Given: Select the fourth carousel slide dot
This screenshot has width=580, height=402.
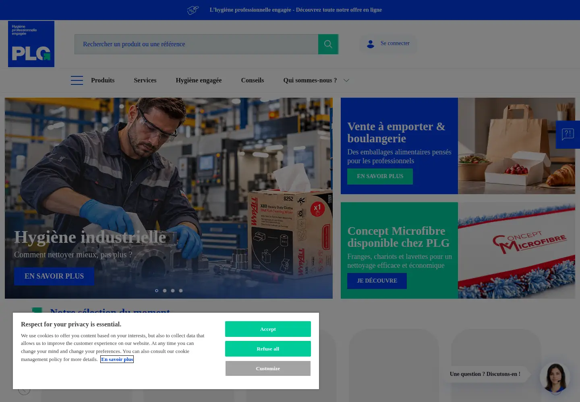Looking at the screenshot, I should 181,291.
